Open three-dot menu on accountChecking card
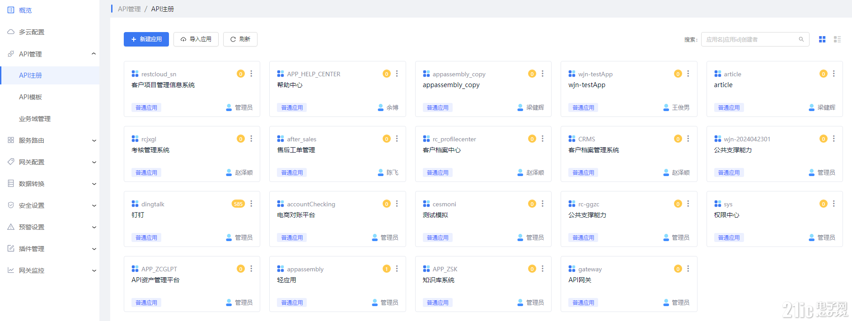This screenshot has height=321, width=852. click(397, 204)
